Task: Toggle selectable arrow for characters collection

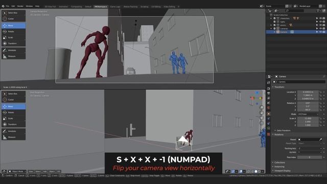Action: click(x=317, y=18)
